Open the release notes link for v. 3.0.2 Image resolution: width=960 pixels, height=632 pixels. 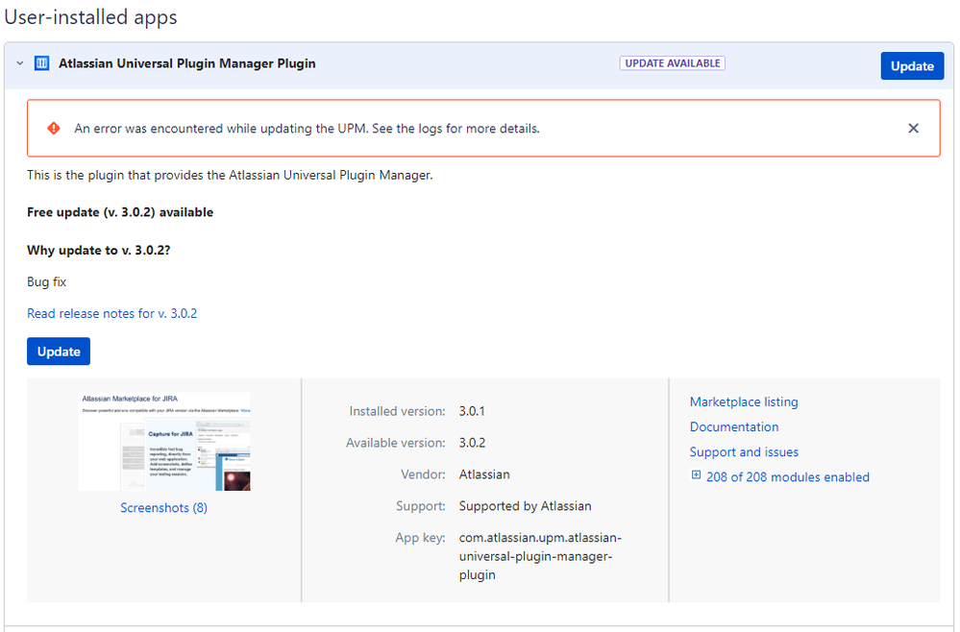(x=112, y=313)
